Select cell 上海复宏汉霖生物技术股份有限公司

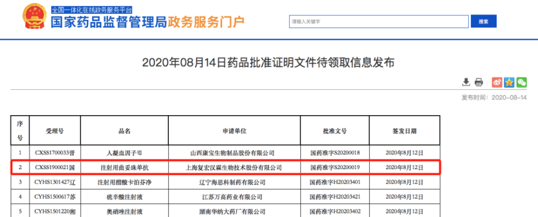pos(235,167)
